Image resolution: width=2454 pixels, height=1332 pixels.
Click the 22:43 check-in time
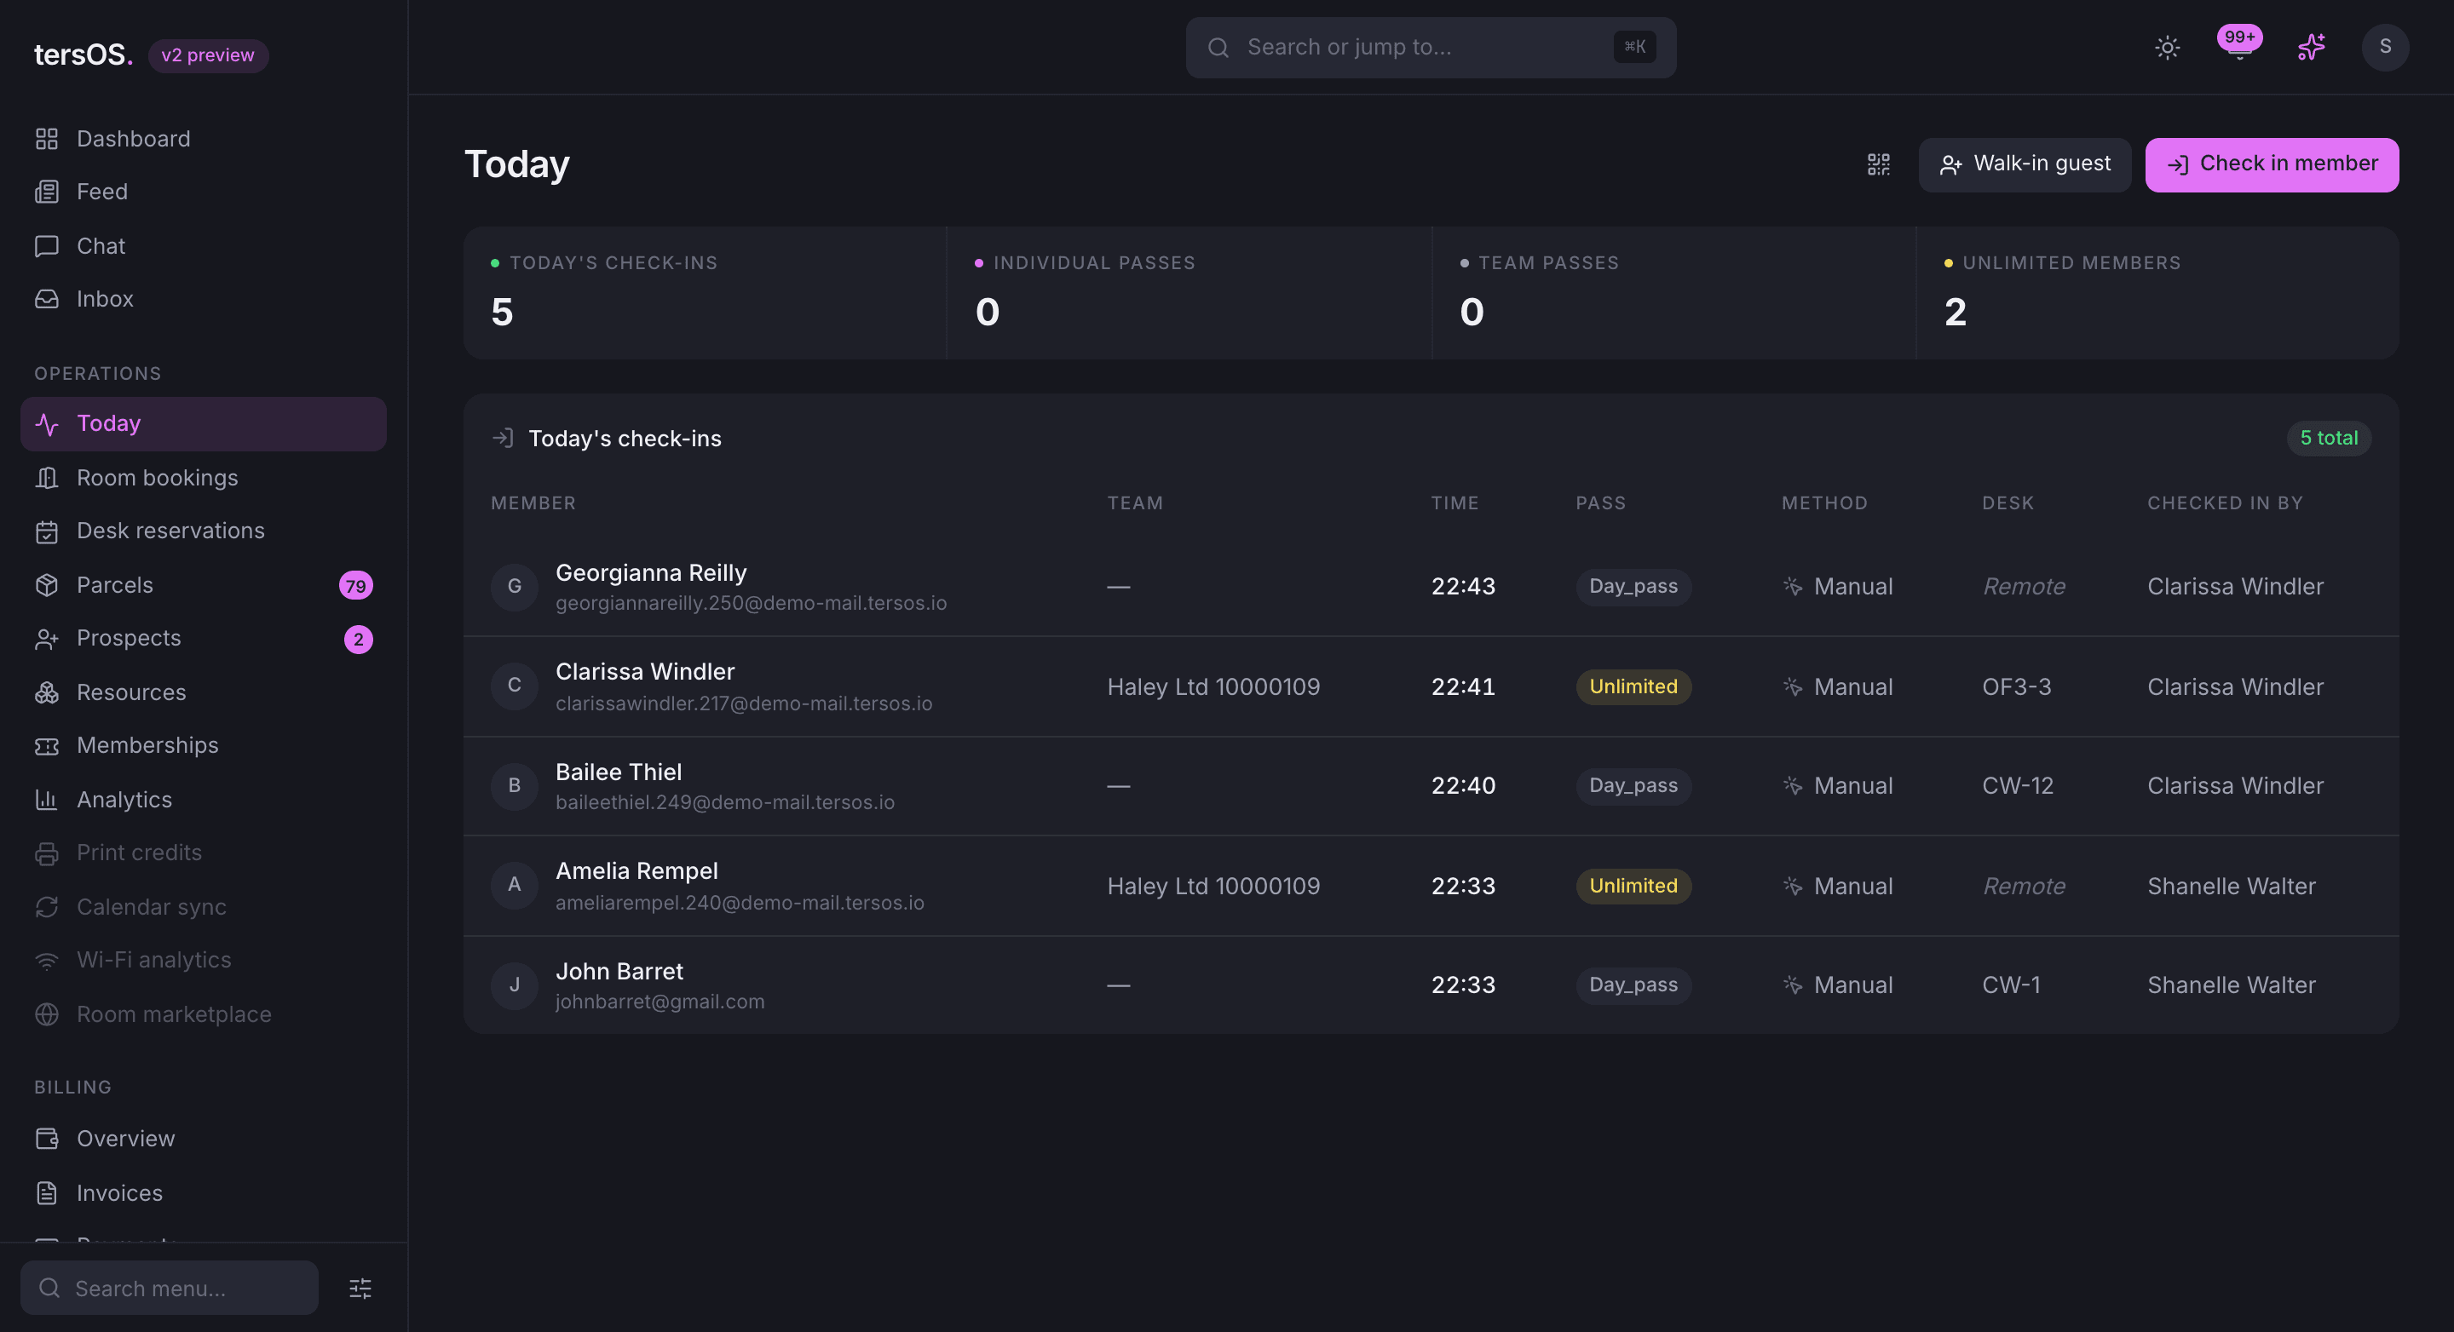(1463, 587)
